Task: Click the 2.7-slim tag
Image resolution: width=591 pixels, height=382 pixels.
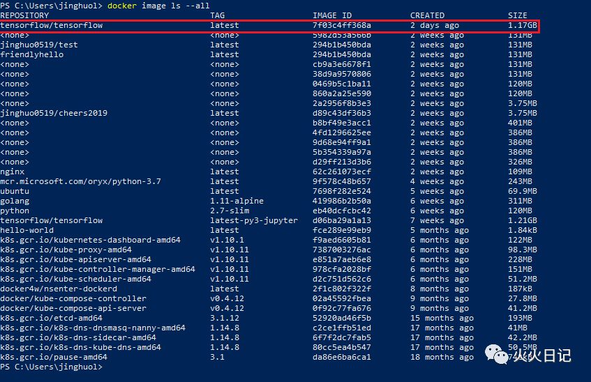Action: (x=230, y=211)
